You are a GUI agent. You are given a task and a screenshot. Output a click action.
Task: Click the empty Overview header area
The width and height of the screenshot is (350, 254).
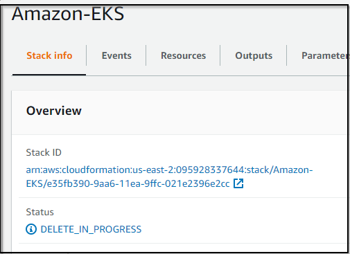pos(208,111)
